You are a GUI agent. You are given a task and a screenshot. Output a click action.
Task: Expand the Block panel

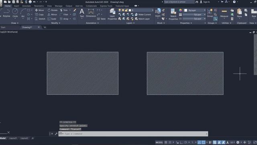tap(161, 23)
